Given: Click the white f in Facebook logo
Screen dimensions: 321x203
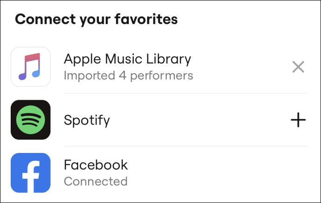Looking at the screenshot, I should click(x=31, y=177).
